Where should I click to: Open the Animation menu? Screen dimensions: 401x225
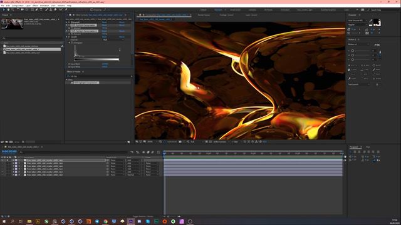[44, 6]
